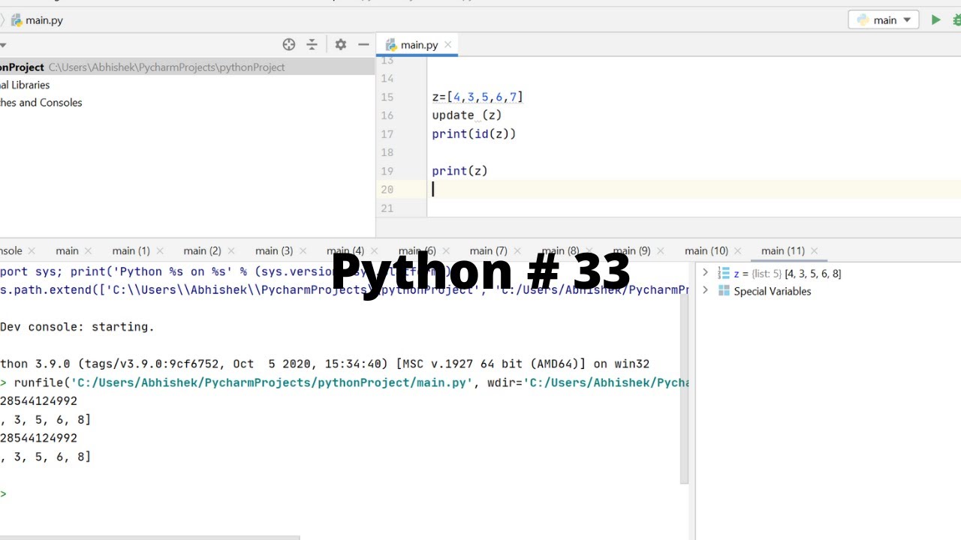This screenshot has width=961, height=540.
Task: Click C:\Users\Abhishek project path text
Action: (167, 67)
